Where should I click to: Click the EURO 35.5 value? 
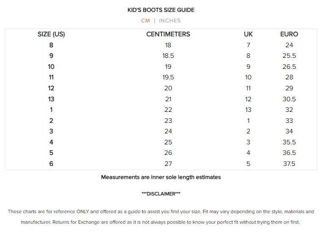tap(289, 142)
